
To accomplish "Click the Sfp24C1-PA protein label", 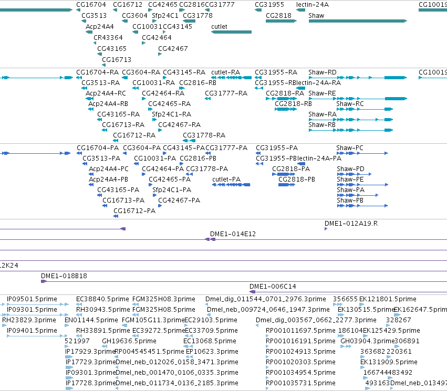I will (172, 190).
